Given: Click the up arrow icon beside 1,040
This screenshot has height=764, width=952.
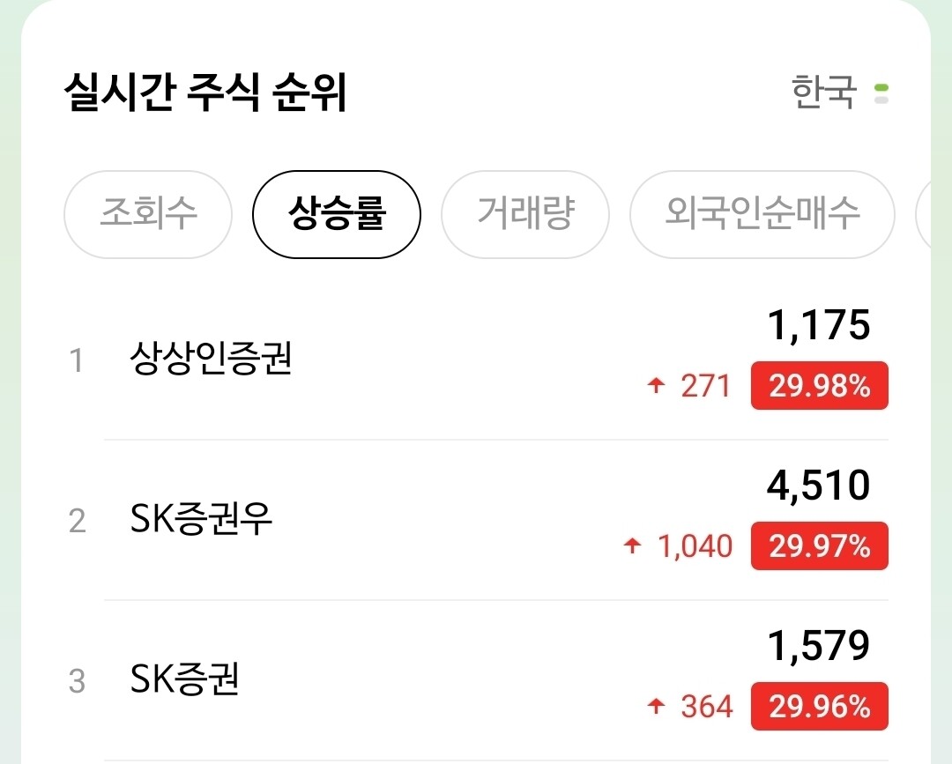Looking at the screenshot, I should (x=631, y=545).
